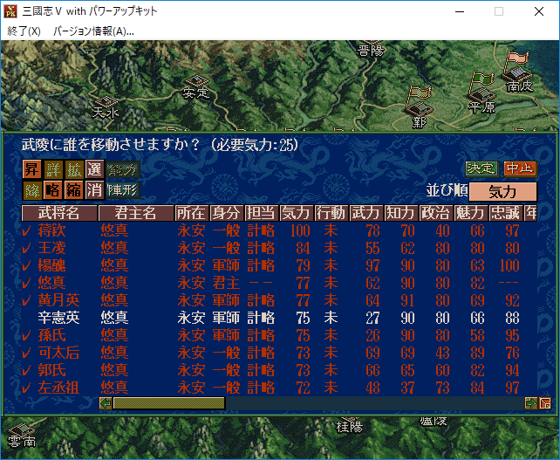Sort by the 忠誠 column header
560x460 pixels.
[x=504, y=213]
